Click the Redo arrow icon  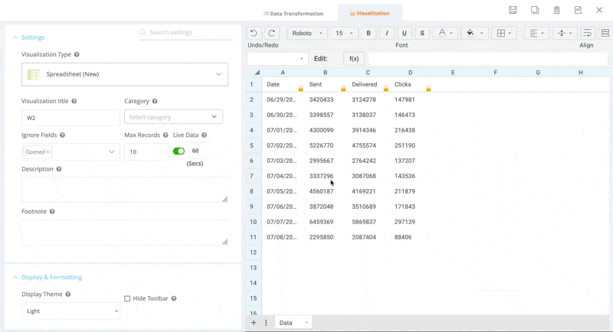(x=272, y=33)
